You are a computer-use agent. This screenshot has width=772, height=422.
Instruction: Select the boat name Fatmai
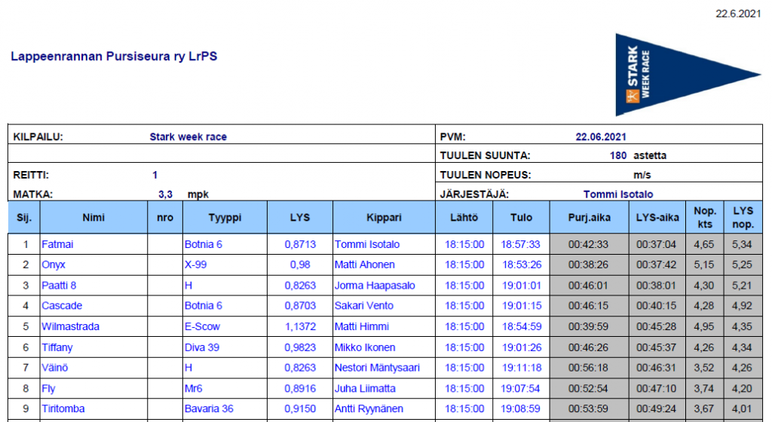[x=57, y=244]
